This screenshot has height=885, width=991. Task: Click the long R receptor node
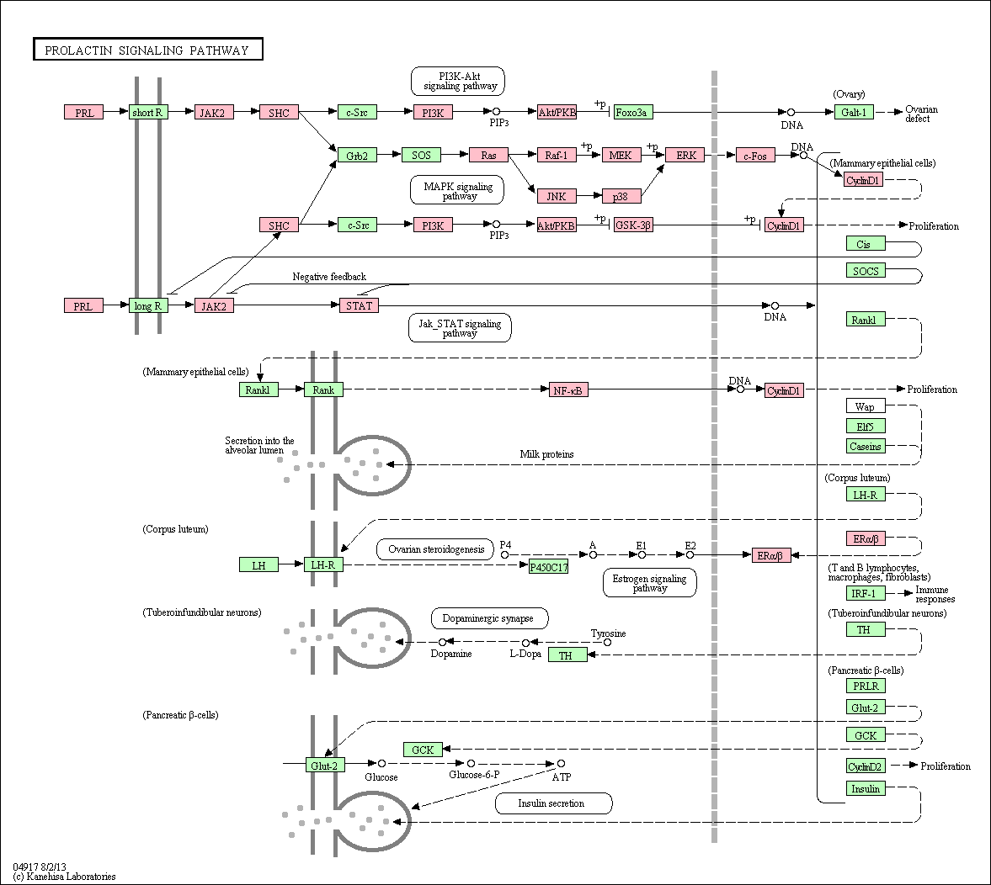148,305
